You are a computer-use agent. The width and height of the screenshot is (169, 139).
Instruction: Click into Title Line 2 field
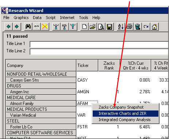point(99,52)
